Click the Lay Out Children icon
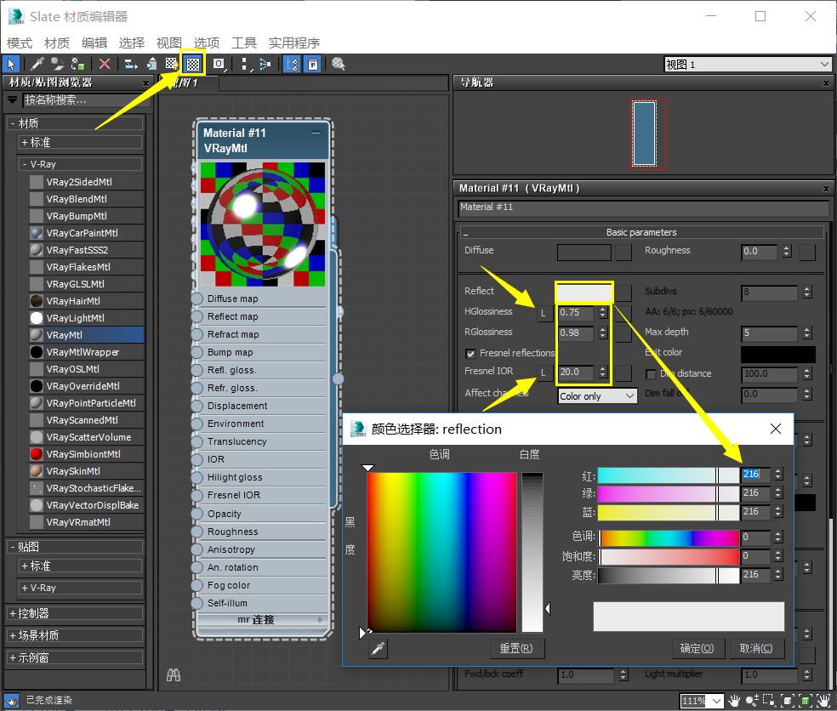The height and width of the screenshot is (711, 837). (265, 65)
